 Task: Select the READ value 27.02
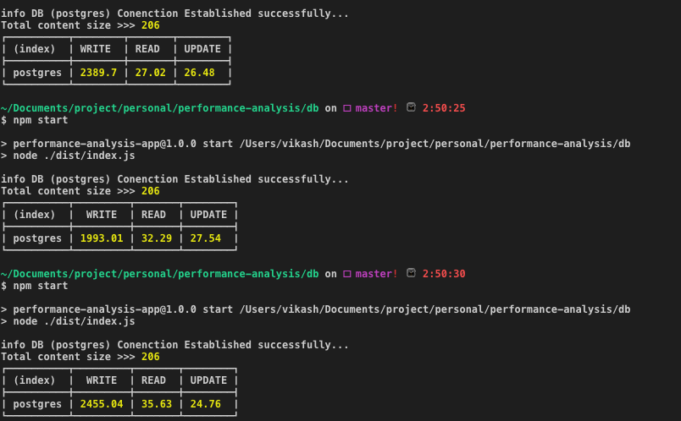pos(148,73)
